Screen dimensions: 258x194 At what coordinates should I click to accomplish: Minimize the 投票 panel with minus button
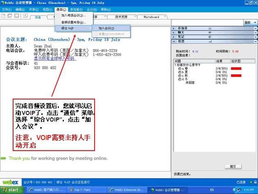tap(256, 41)
